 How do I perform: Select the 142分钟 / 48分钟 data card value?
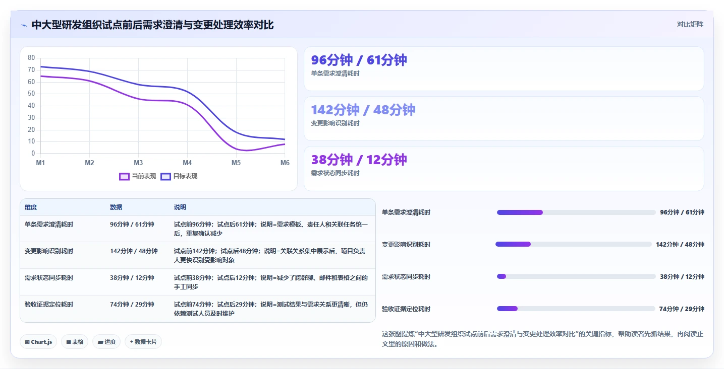point(363,110)
